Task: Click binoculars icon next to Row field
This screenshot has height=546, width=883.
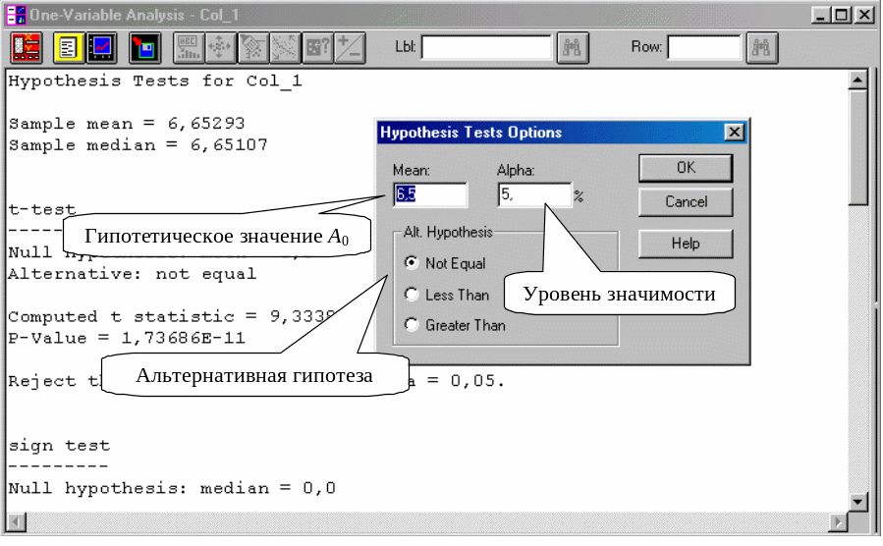Action: coord(763,47)
